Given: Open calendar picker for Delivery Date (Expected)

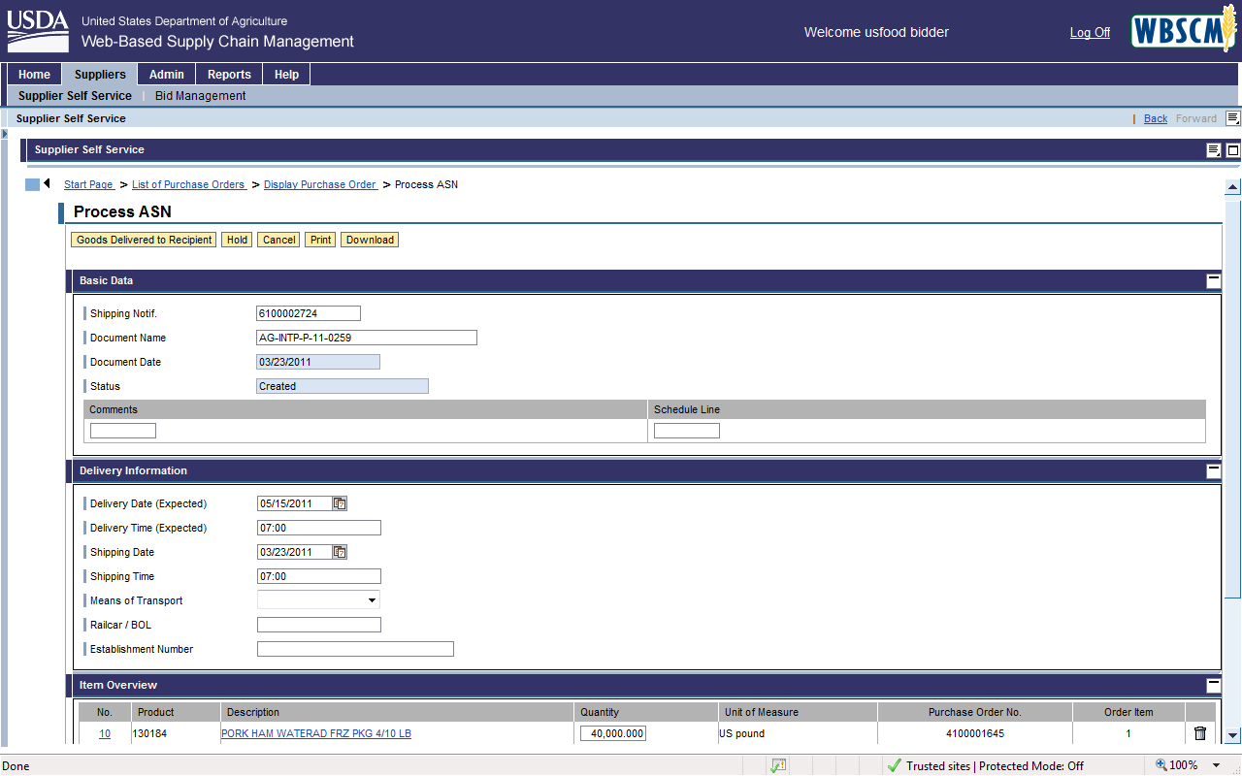Looking at the screenshot, I should tap(340, 503).
